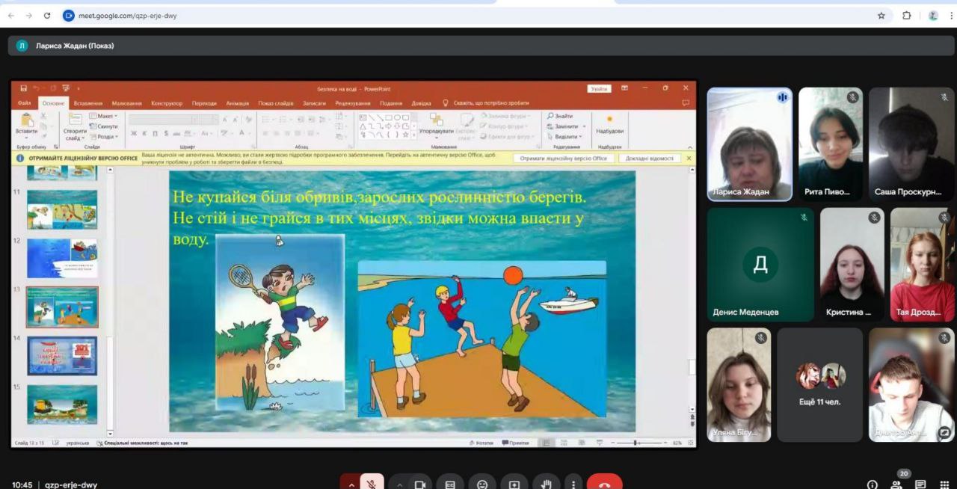Unmute the microphone in Meet controls
The image size is (957, 489).
tap(372, 484)
